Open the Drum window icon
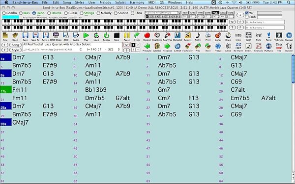 pyautogui.click(x=228, y=36)
